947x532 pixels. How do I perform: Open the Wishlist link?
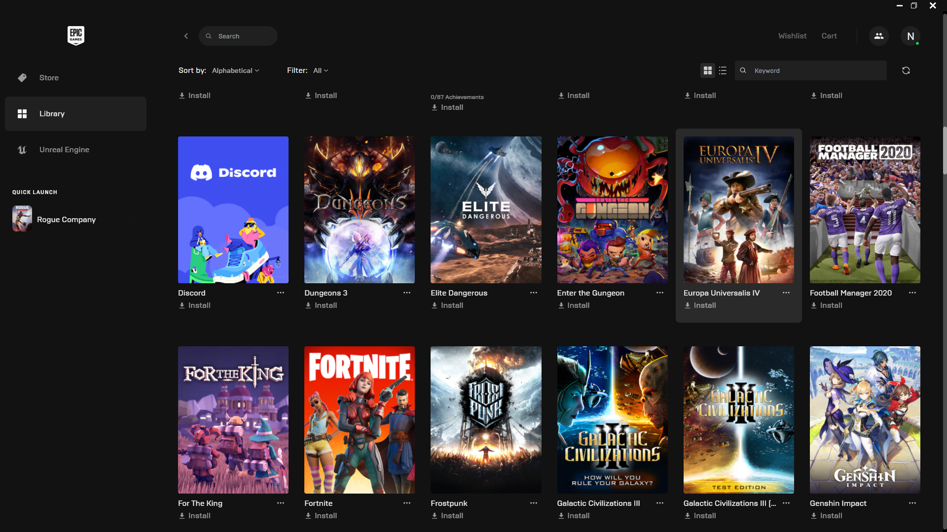tap(792, 36)
